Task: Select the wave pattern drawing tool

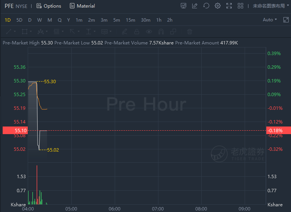Action: click(x=40, y=32)
